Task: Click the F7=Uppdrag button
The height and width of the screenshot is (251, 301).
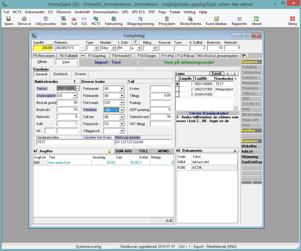Action: point(97,56)
